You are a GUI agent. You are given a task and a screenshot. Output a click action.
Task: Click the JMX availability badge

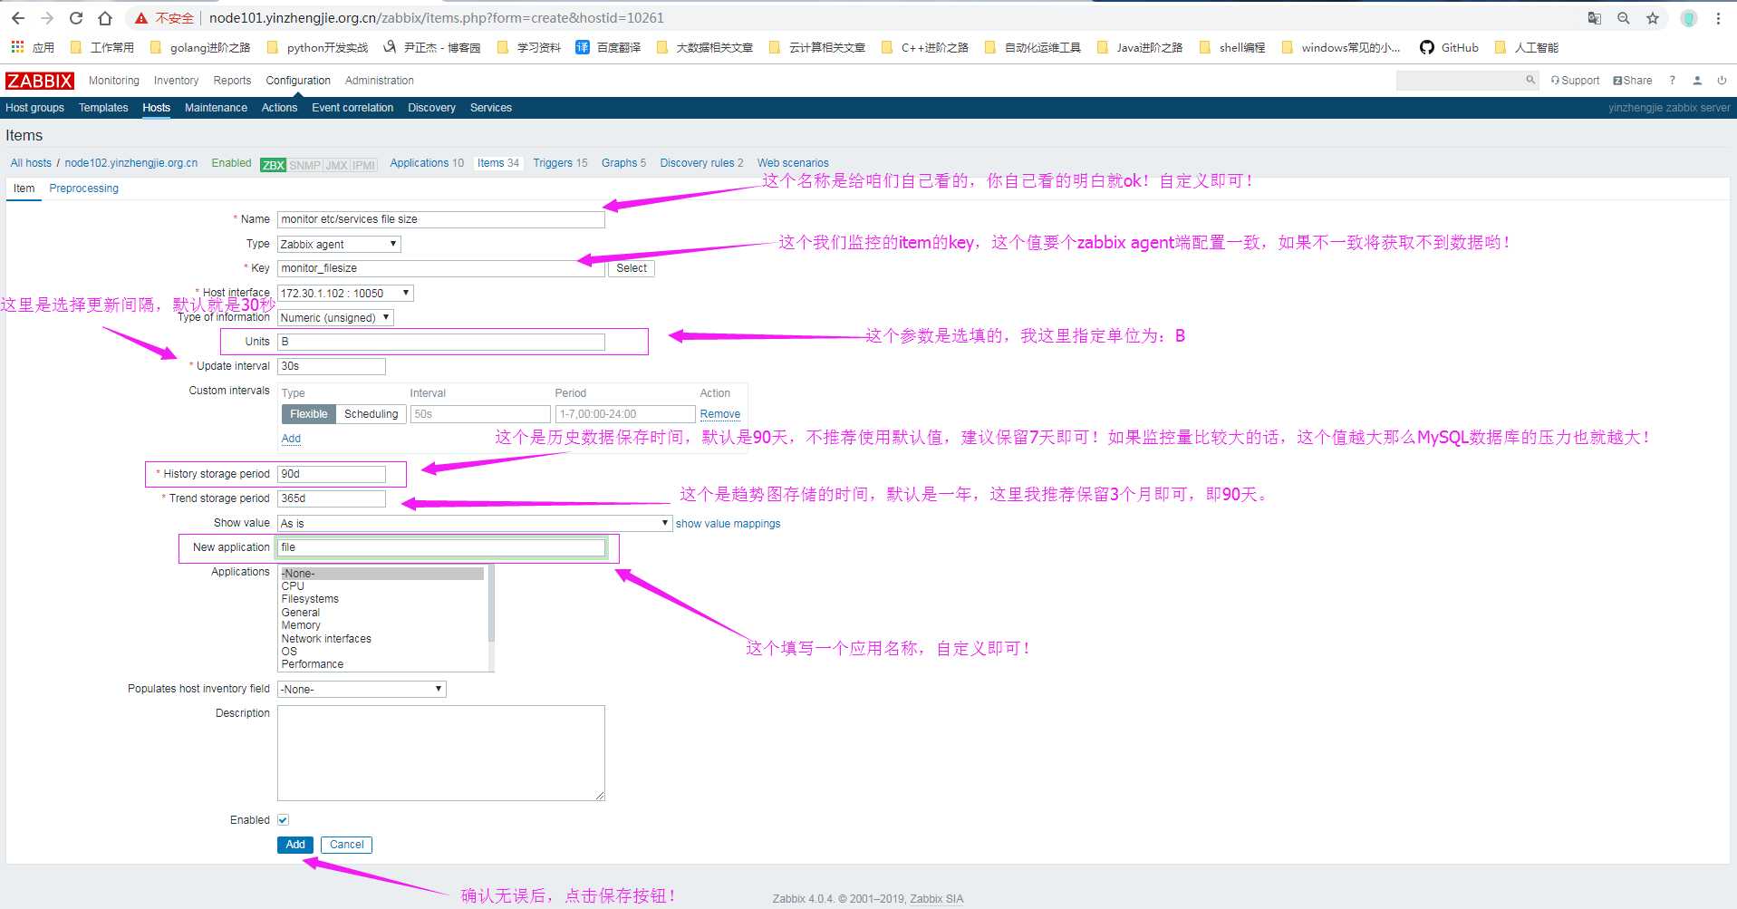[336, 165]
